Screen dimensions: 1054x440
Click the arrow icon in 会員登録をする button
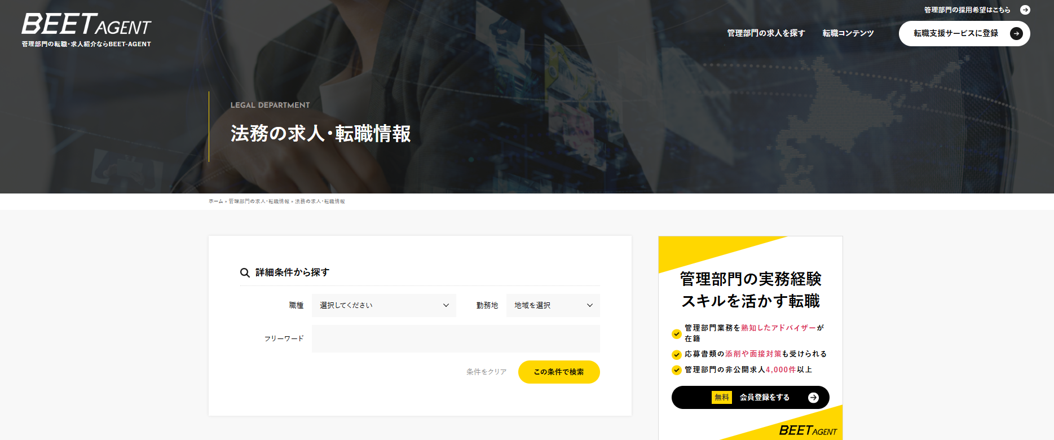pos(813,398)
